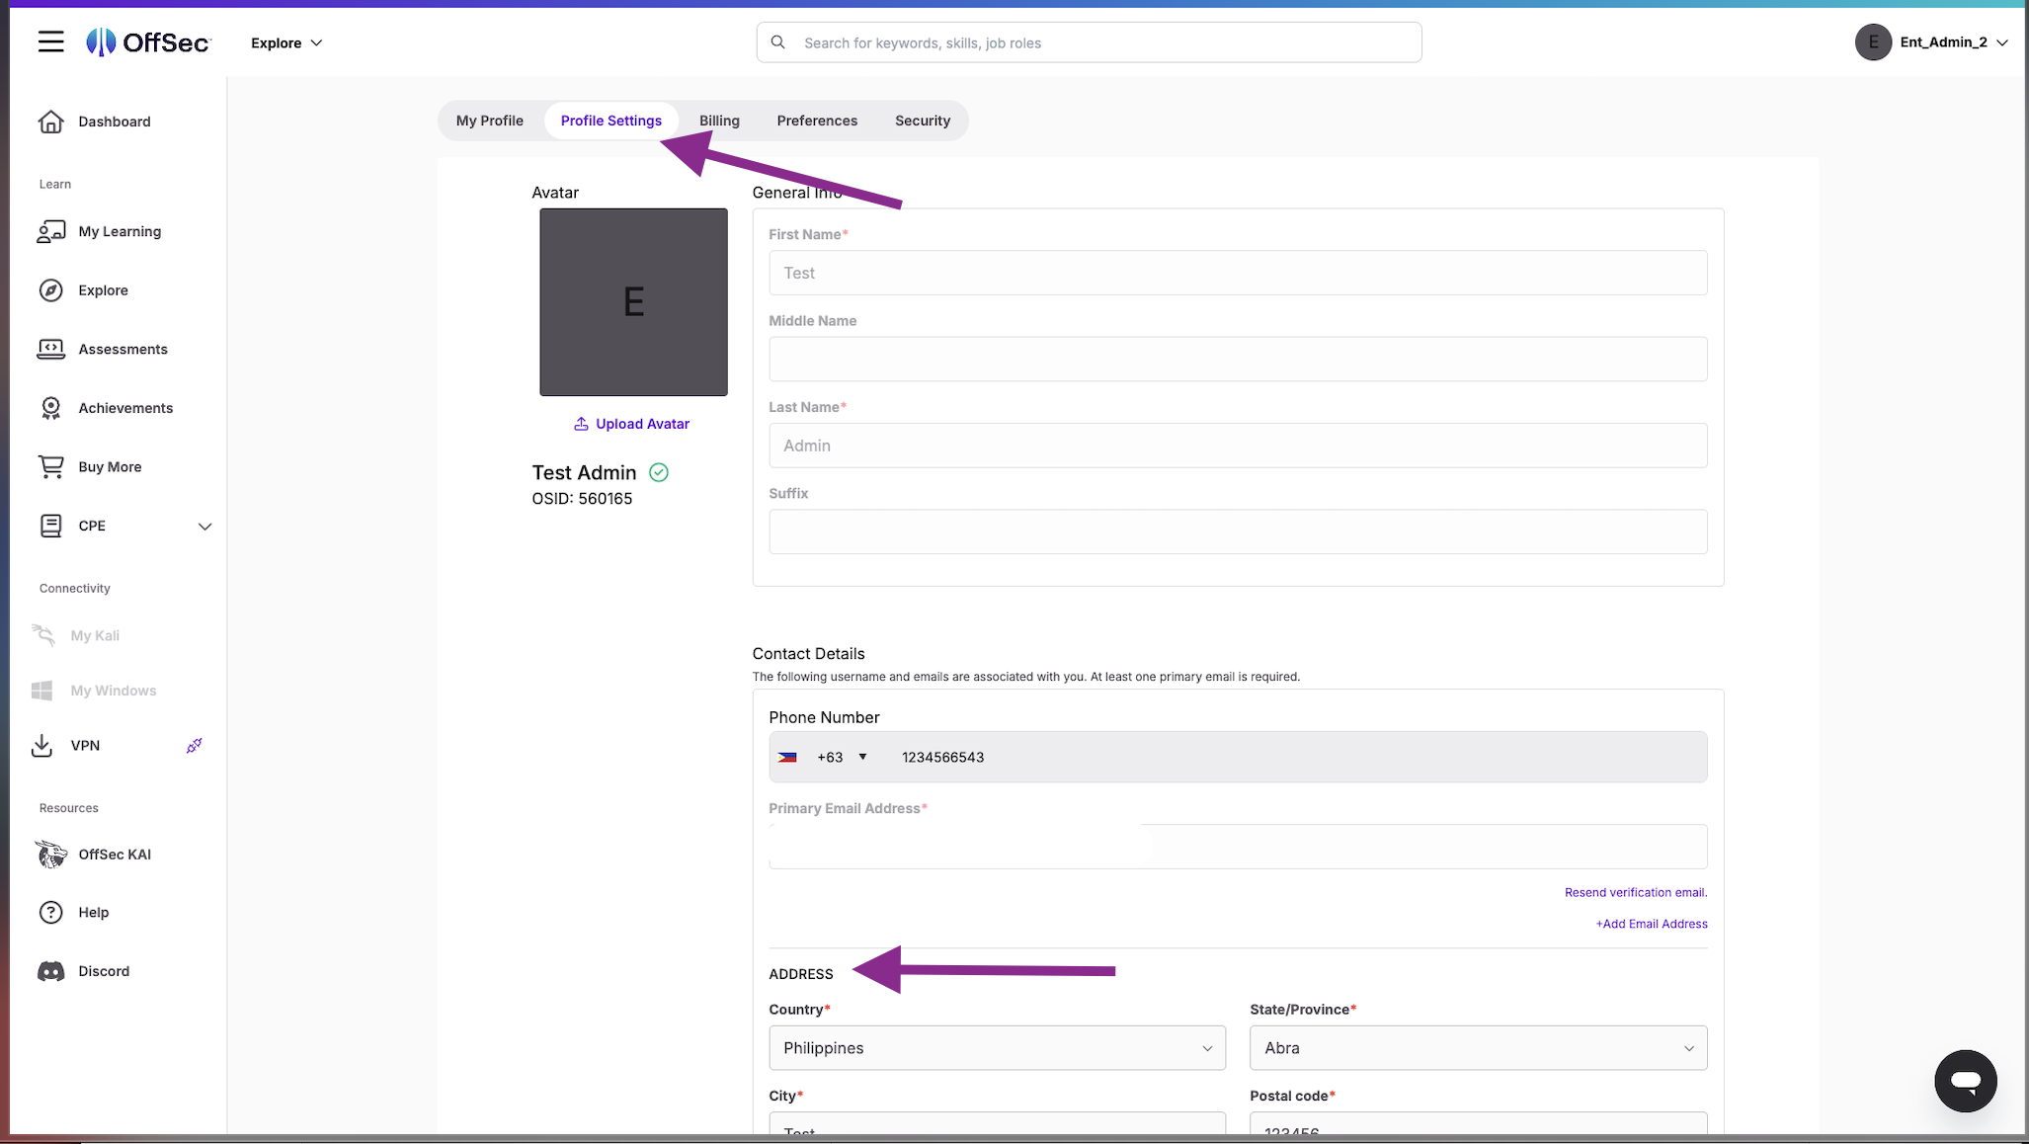Image resolution: width=2029 pixels, height=1144 pixels.
Task: Expand the CPE sidebar section
Action: (x=204, y=526)
